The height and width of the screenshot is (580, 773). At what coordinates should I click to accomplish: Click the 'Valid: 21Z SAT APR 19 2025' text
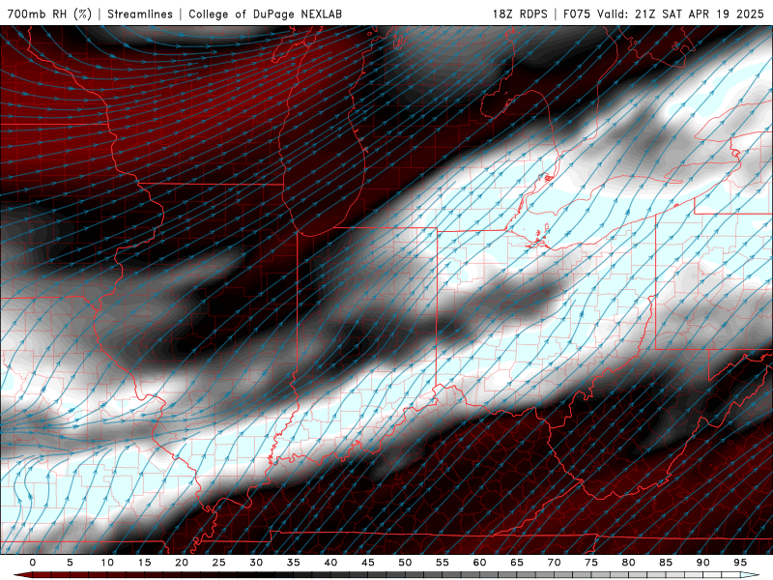[x=680, y=14]
